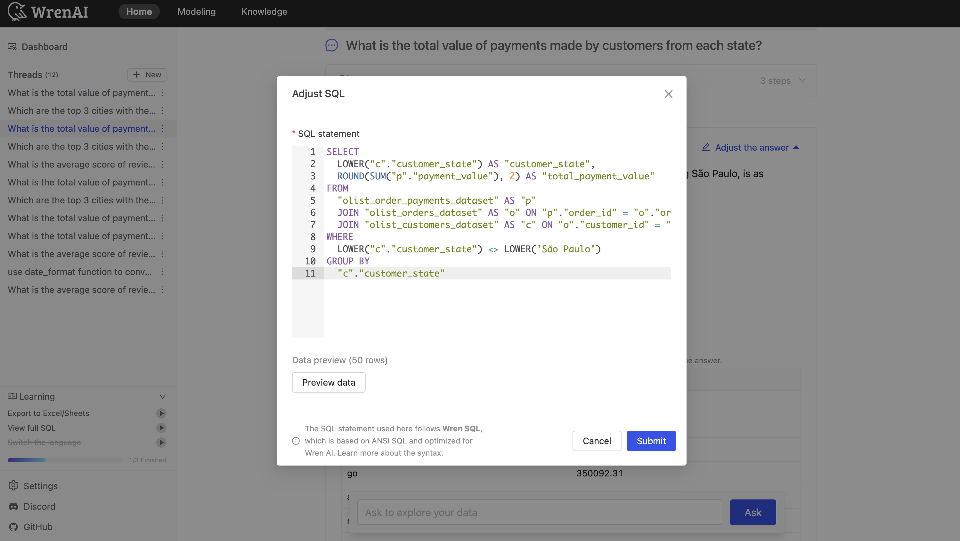Click the GROUP BY keyword on line 10
The width and height of the screenshot is (960, 541).
click(348, 261)
